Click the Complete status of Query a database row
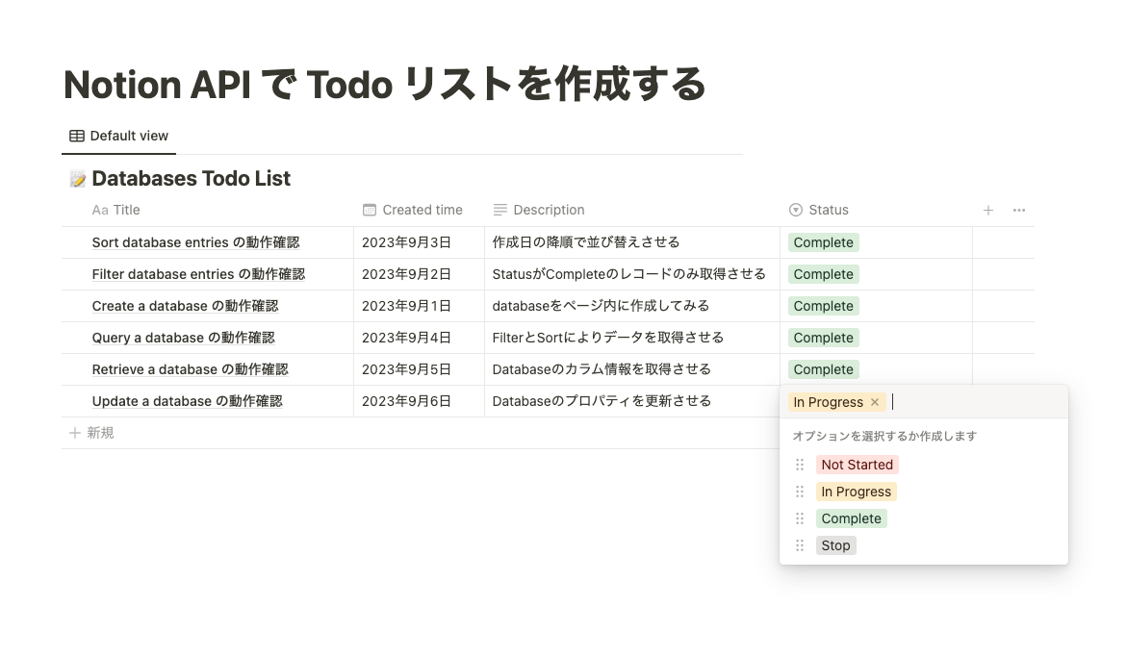 pos(823,338)
